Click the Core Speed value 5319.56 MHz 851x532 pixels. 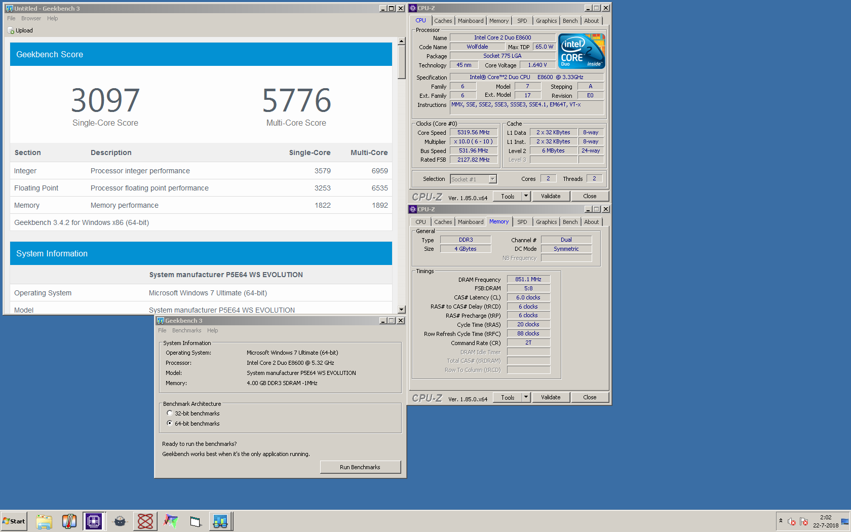point(474,132)
